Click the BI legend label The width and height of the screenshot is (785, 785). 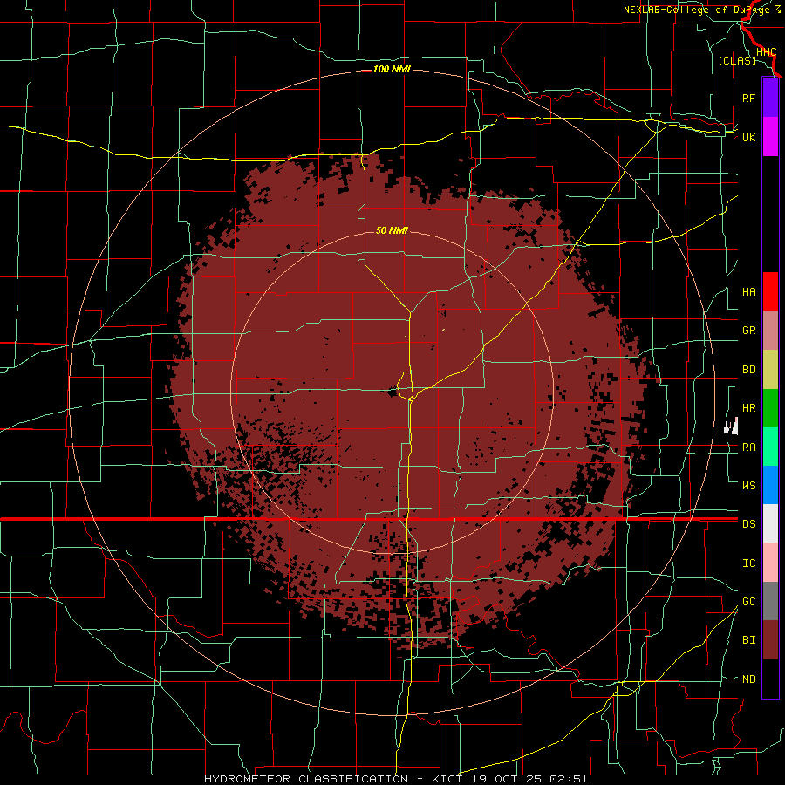(748, 640)
